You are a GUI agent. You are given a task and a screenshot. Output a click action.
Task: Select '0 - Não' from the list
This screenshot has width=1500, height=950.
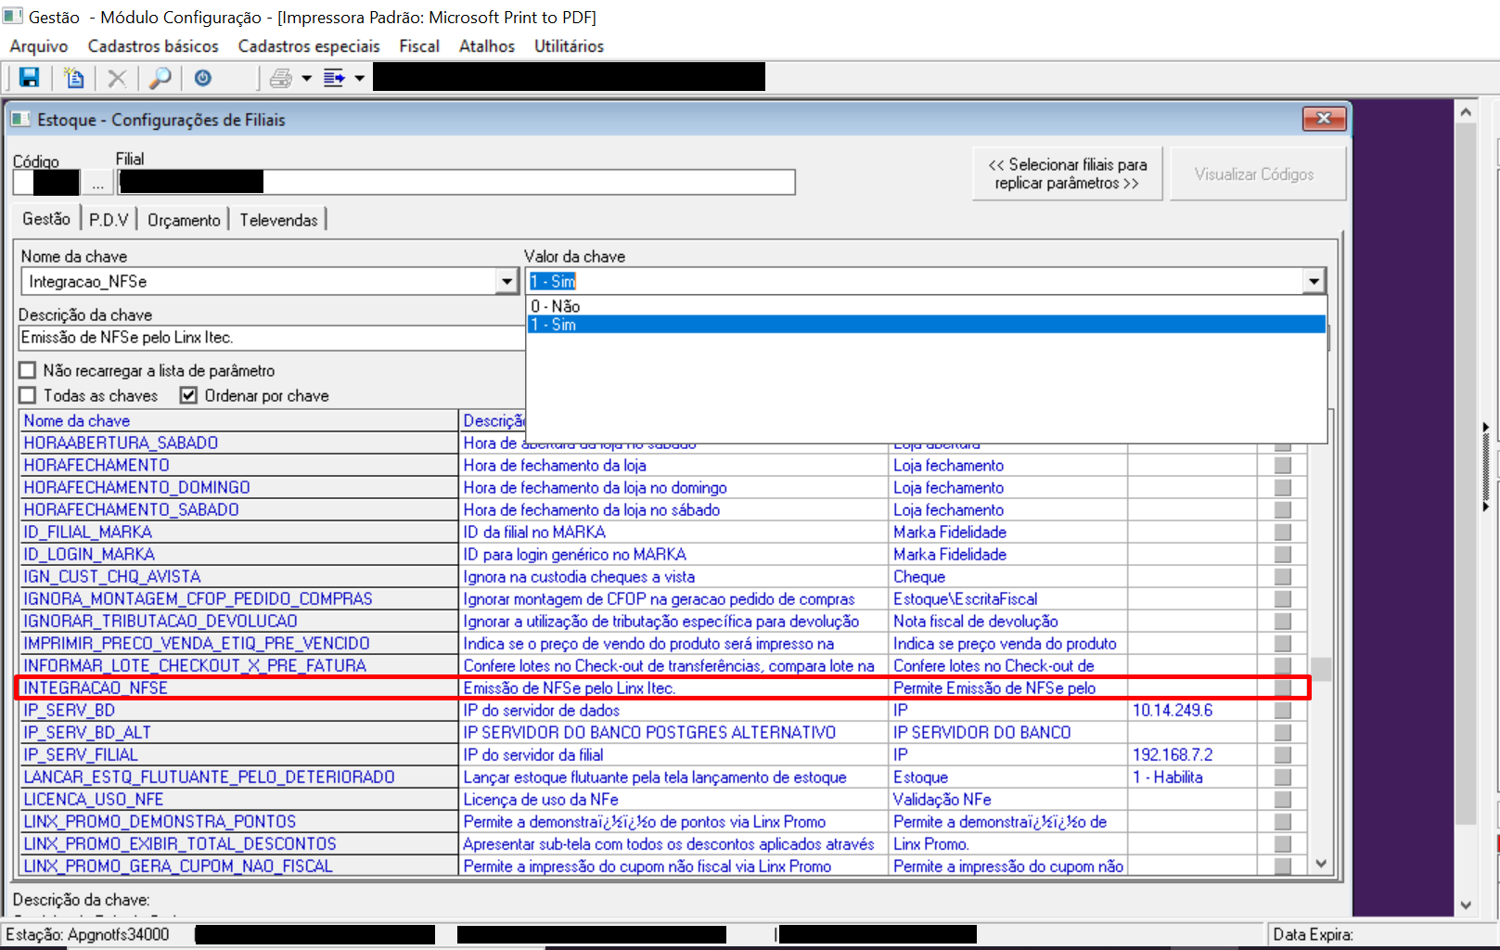pos(556,306)
